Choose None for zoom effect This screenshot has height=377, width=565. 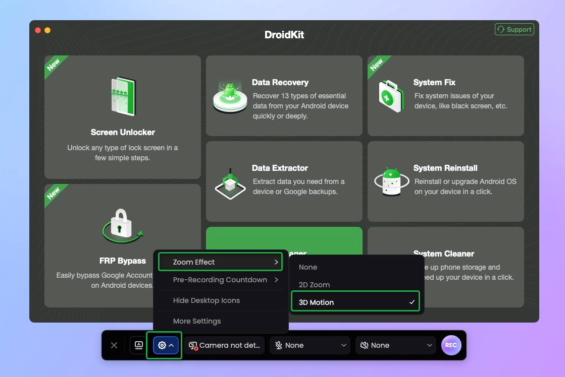tap(308, 267)
